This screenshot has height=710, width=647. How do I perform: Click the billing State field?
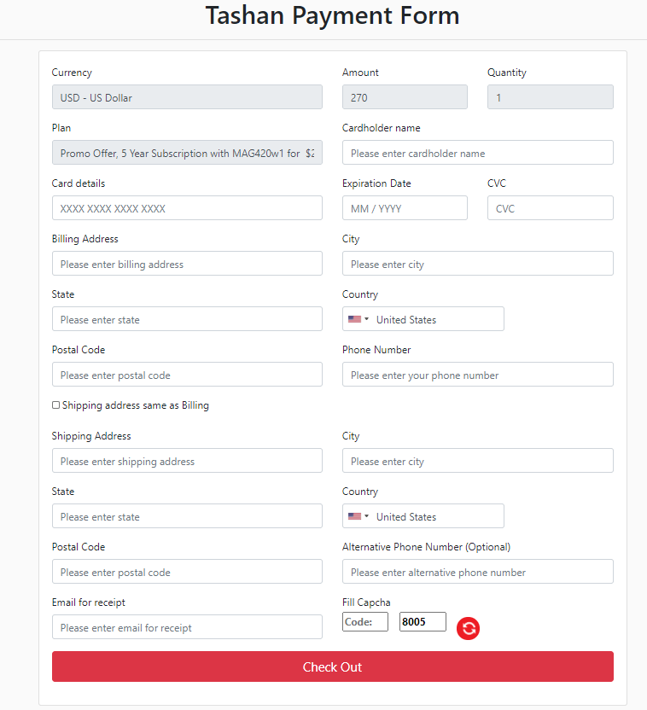click(x=187, y=319)
